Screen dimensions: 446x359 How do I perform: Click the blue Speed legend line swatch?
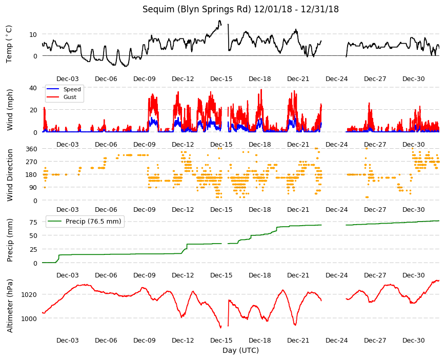click(53, 89)
